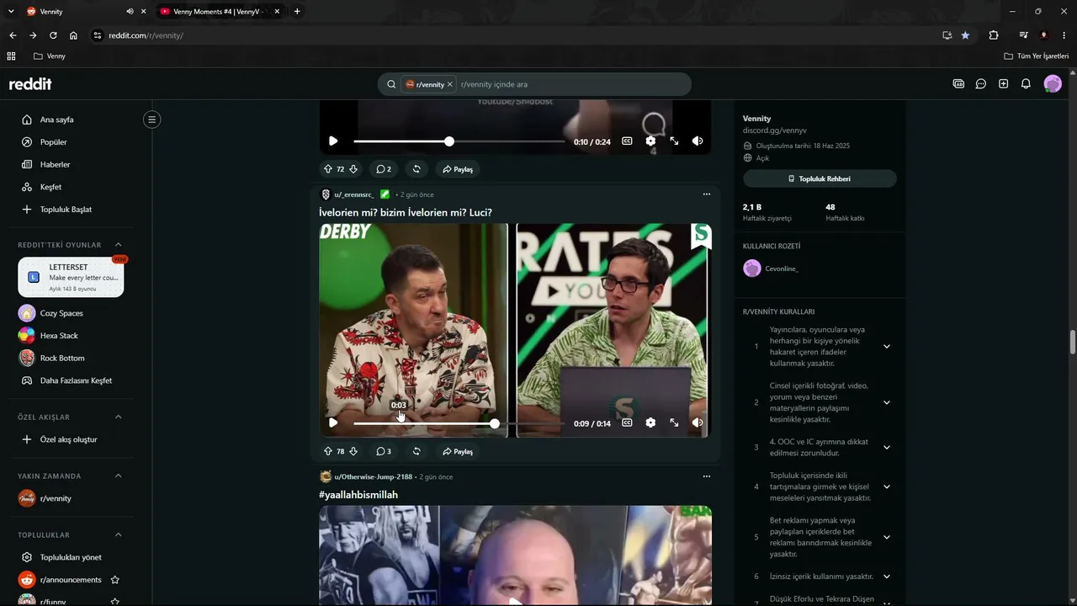Give an award to the İvelorien post
Screen dimensions: 1077x606
pyautogui.click(x=416, y=451)
